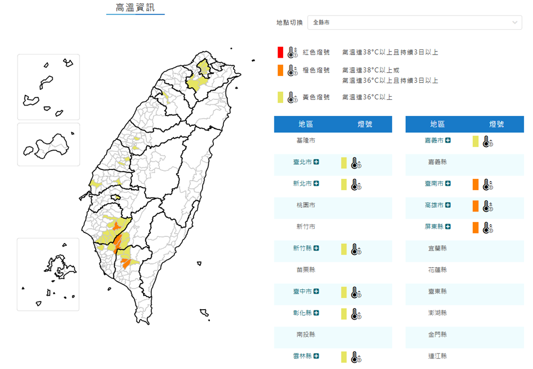
Task: Click the 宜蘭縣 row text
Action: click(437, 248)
